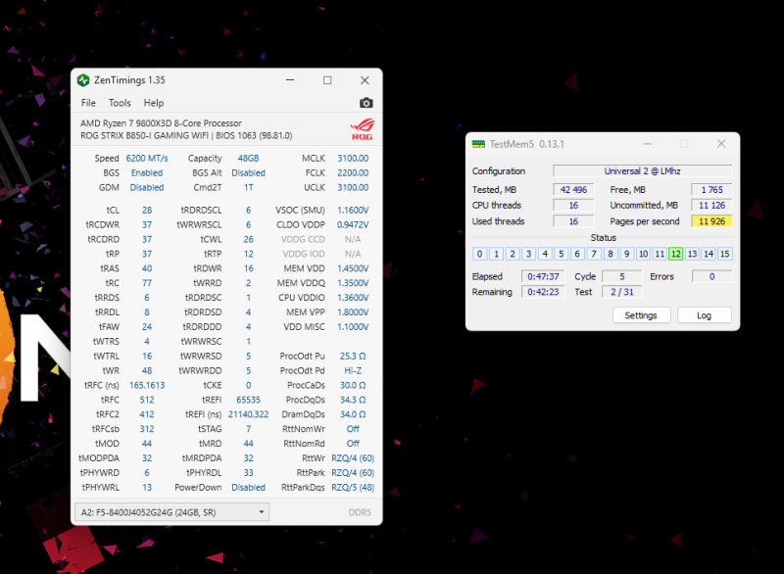This screenshot has height=574, width=784.
Task: Click the Configuration field Universal 2 @ LMhz
Action: pyautogui.click(x=643, y=170)
